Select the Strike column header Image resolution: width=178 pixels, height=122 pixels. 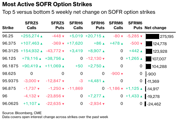[x=8, y=28]
